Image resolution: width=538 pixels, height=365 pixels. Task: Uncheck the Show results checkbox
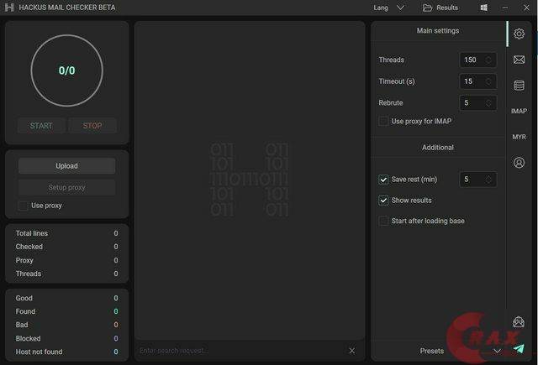[x=383, y=201]
